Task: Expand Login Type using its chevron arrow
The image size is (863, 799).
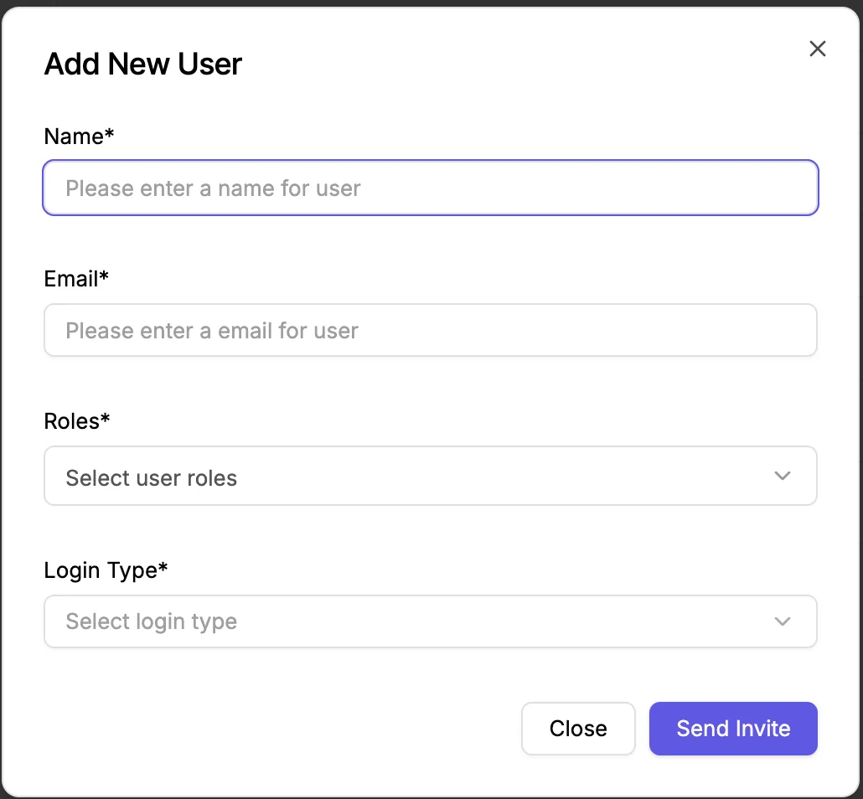Action: coord(782,621)
